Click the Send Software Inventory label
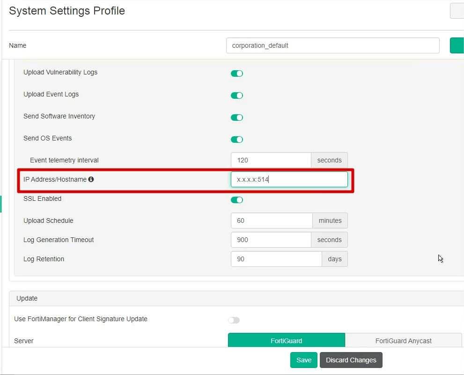The image size is (464, 375). 59,116
